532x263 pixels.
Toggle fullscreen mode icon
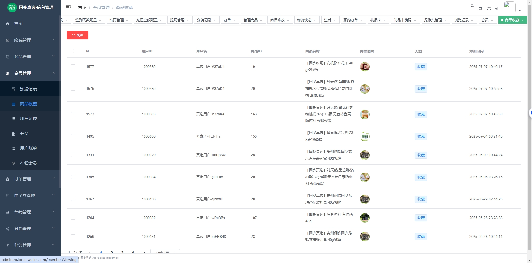(x=489, y=8)
